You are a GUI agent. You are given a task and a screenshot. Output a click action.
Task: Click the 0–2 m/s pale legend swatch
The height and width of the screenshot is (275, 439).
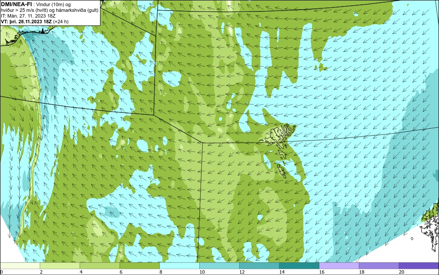coord(20,265)
